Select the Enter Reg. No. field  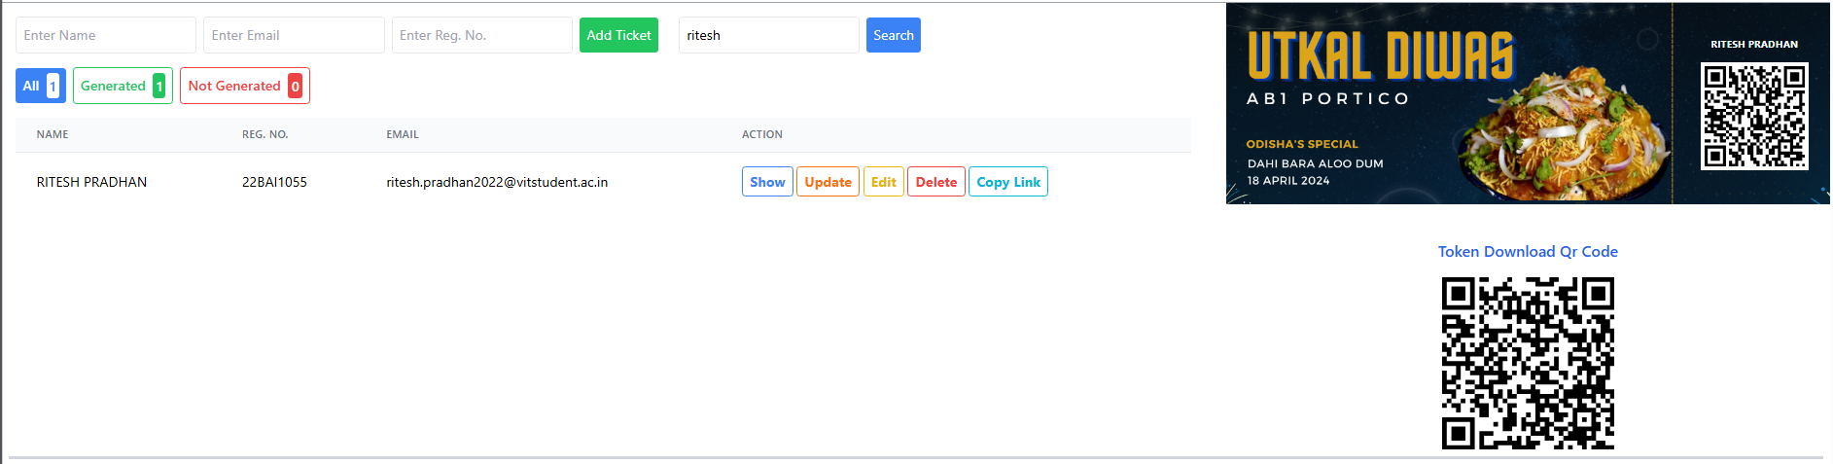482,35
